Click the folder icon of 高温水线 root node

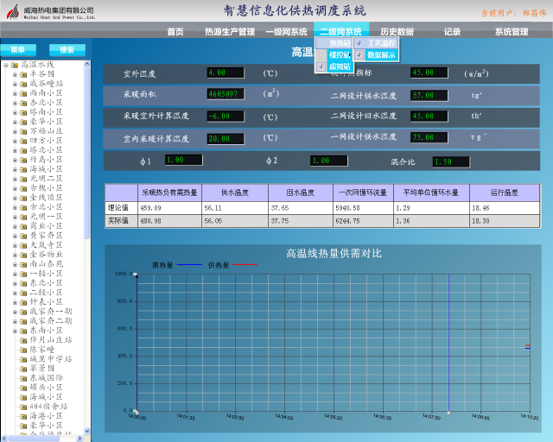click(x=15, y=66)
